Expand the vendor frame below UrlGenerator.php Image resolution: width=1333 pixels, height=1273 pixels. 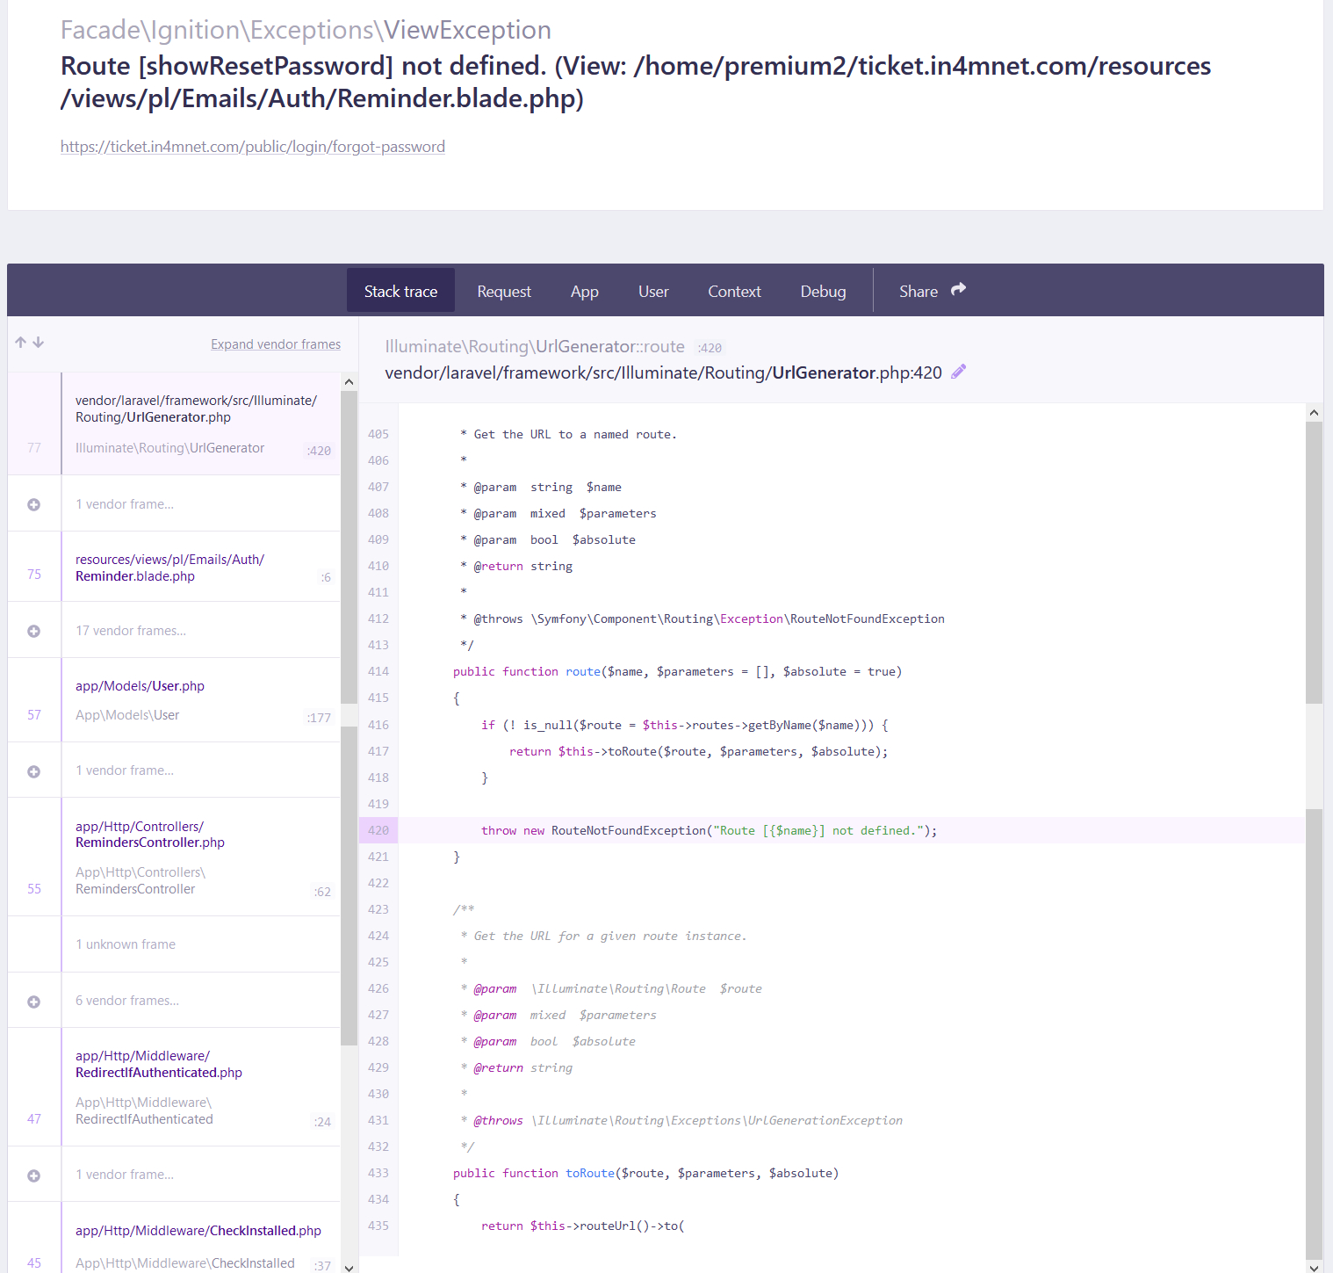coord(33,503)
